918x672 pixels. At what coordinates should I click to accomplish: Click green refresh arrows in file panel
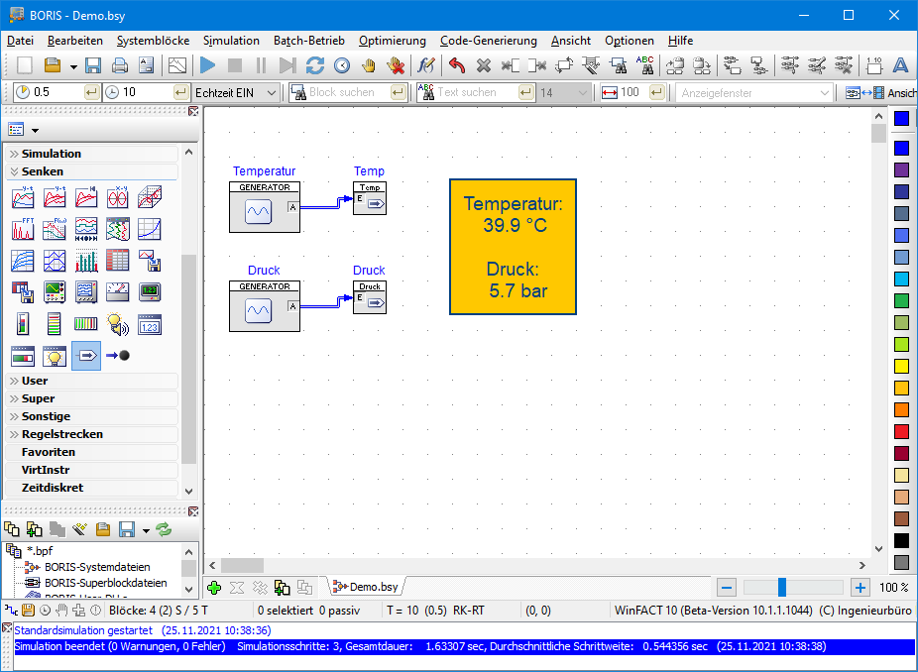point(164,529)
